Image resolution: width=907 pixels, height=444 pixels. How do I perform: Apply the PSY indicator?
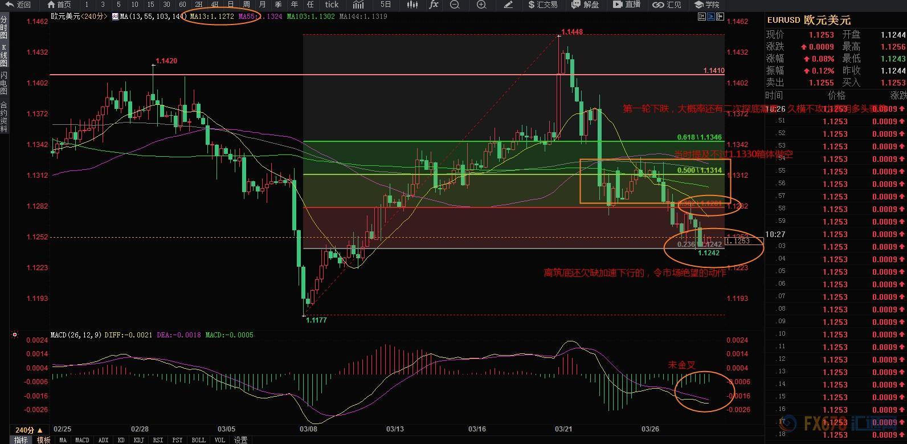pyautogui.click(x=177, y=440)
